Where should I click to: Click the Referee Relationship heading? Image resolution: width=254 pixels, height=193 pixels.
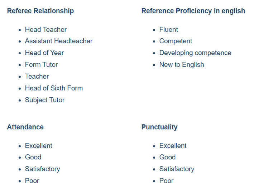click(40, 11)
